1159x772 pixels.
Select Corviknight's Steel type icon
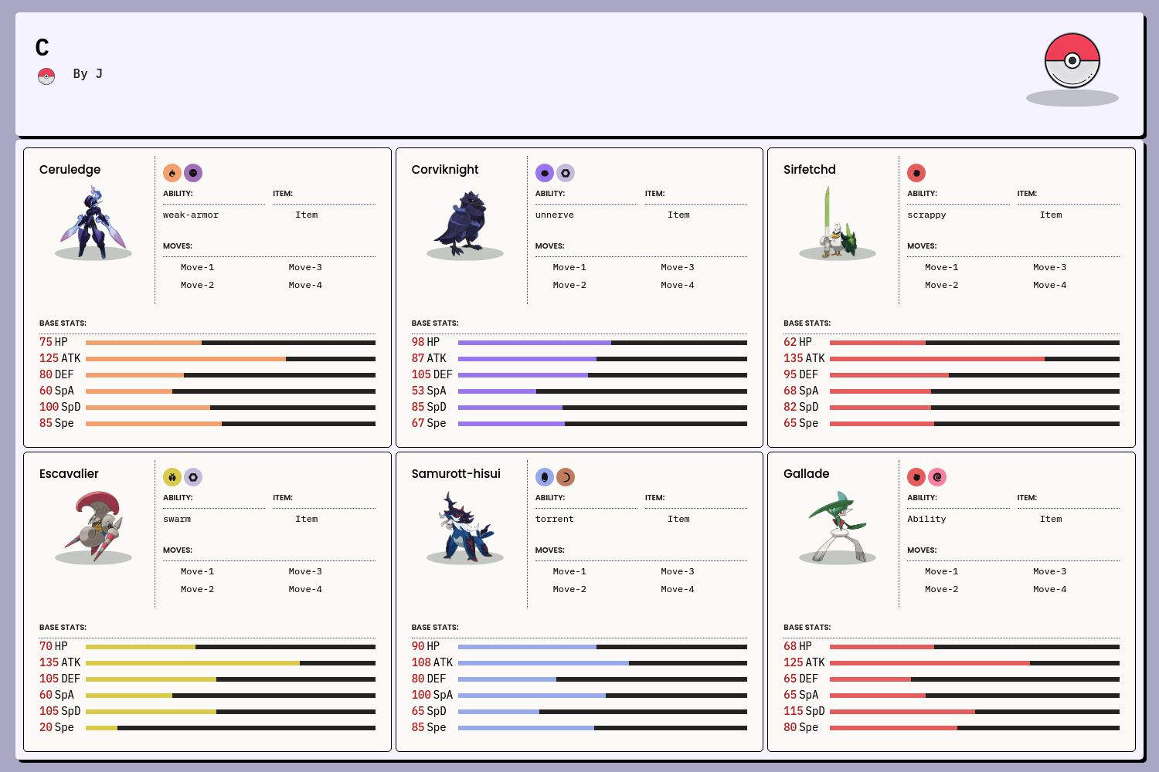click(566, 173)
